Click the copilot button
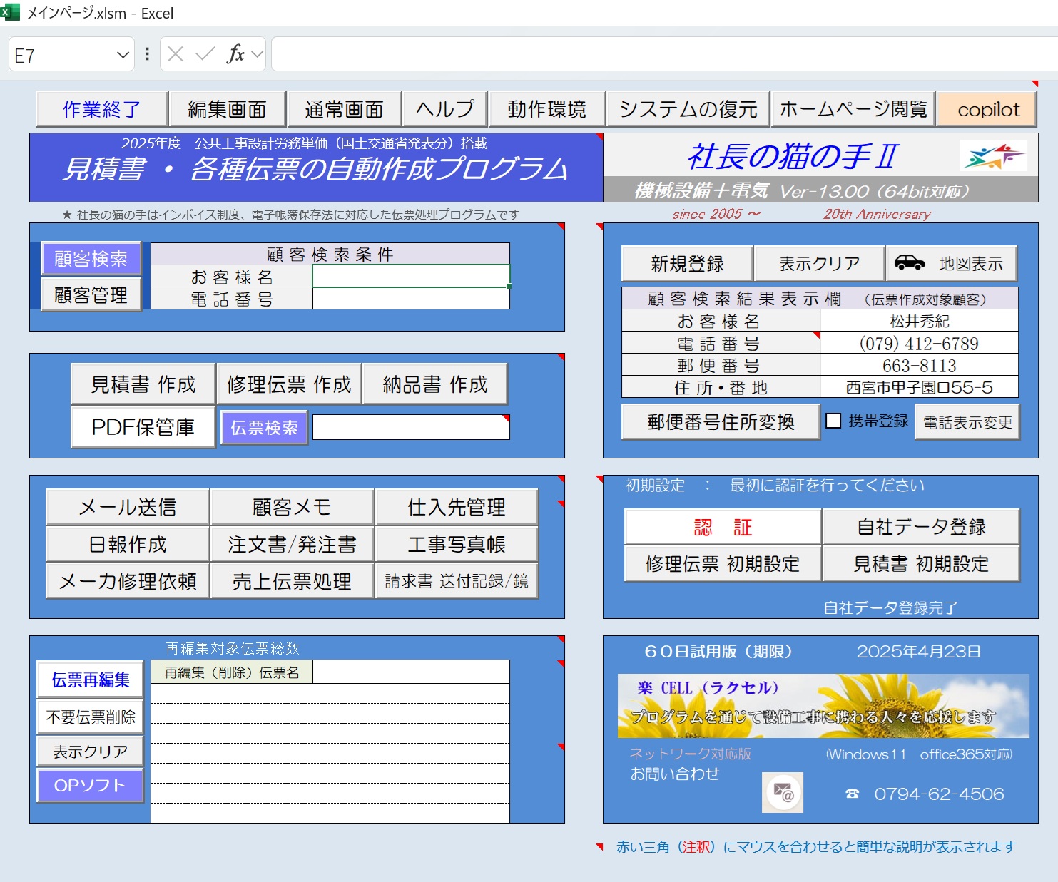Screen dimensions: 1058x882 (987, 109)
